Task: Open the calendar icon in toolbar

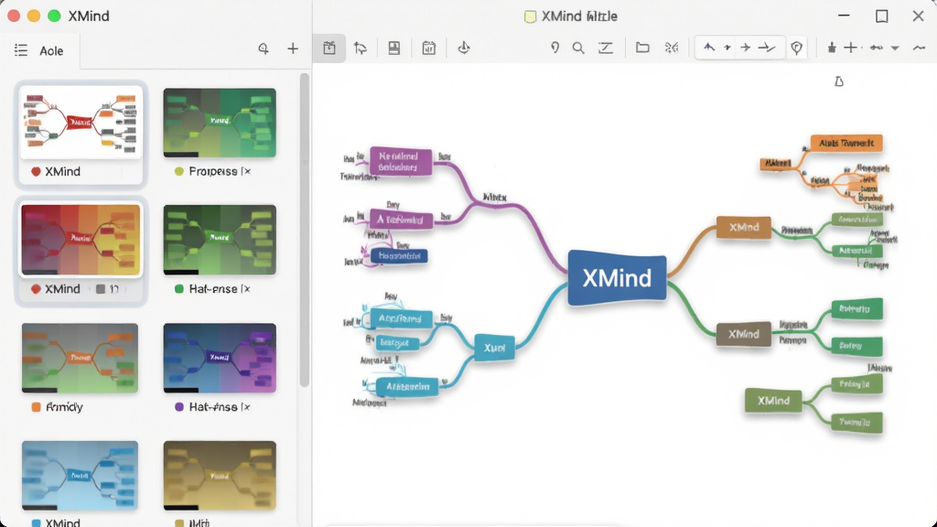Action: 428,48
